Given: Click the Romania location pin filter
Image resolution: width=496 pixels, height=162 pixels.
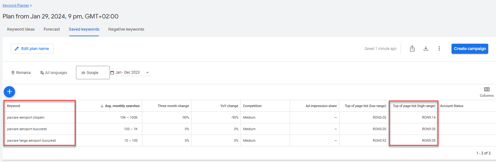Looking at the screenshot, I should [21, 73].
